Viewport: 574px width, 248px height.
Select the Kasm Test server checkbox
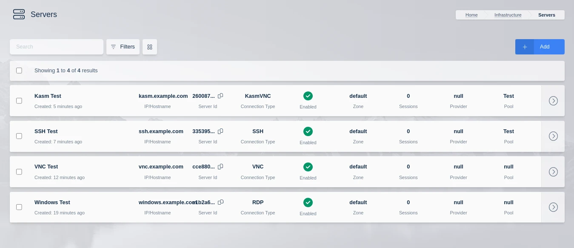(x=19, y=101)
